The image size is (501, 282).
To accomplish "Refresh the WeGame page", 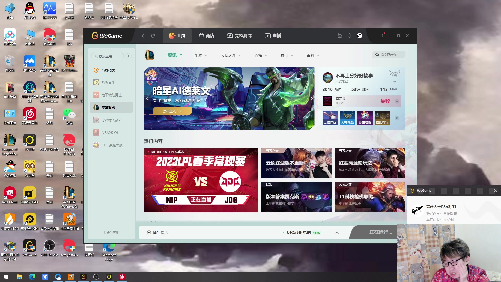I will click(153, 36).
